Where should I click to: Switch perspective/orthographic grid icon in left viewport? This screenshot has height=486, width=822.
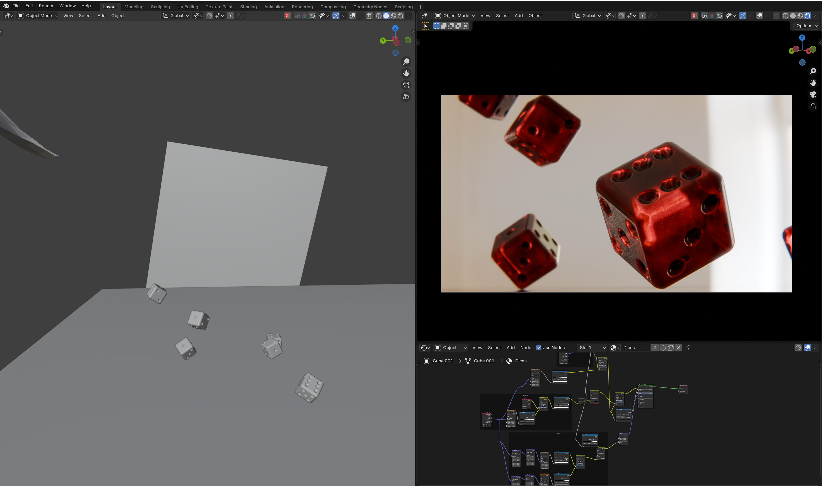[406, 97]
